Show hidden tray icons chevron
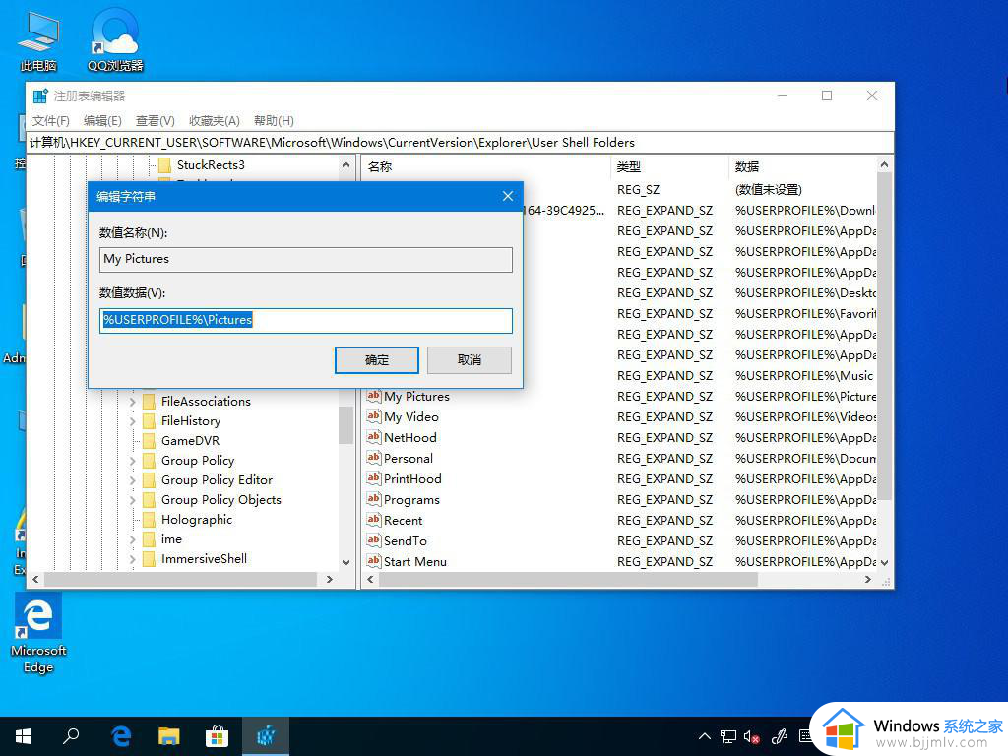The width and height of the screenshot is (1008, 756). tap(705, 736)
